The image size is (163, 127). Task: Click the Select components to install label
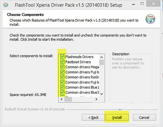tap(31, 56)
